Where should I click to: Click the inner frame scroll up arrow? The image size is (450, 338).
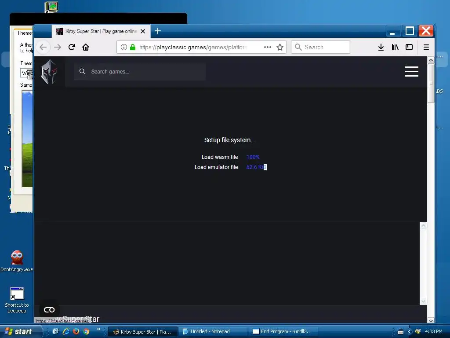pyautogui.click(x=423, y=226)
